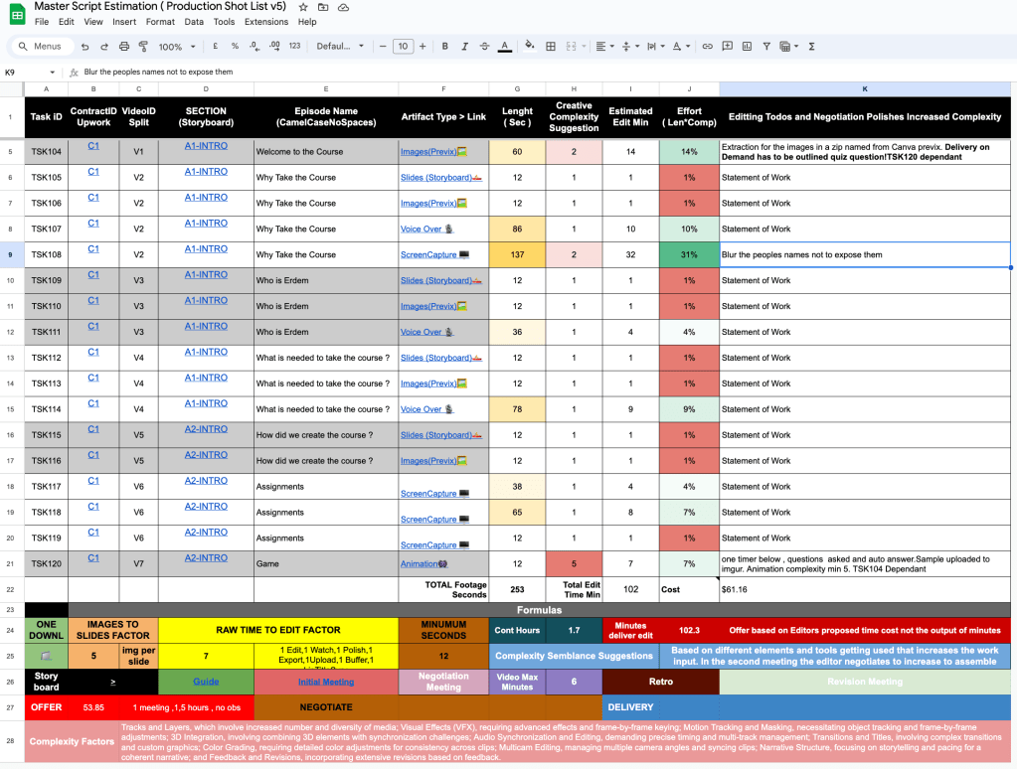
Task: Open the Insert menu
Action: (124, 22)
